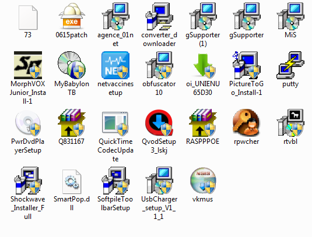Viewport: 312px width, 237px height.
Task: Click the gSupporter (1) installer icon
Action: click(203, 16)
